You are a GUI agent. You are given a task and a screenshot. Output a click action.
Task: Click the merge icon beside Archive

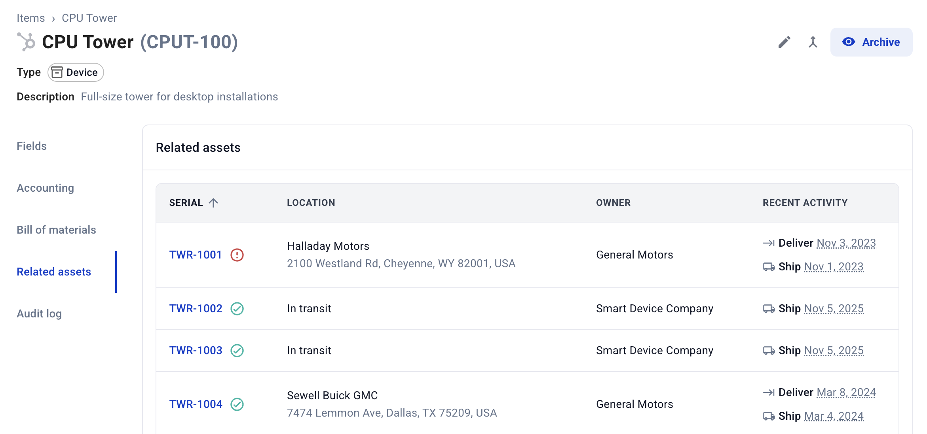pos(813,42)
